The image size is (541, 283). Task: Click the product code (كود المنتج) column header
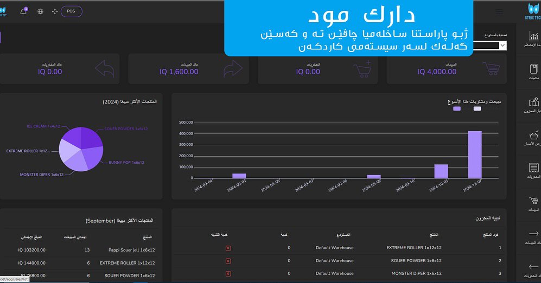[x=491, y=235]
